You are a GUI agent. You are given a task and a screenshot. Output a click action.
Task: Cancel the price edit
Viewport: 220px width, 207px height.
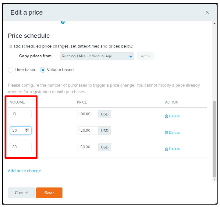[21, 193]
